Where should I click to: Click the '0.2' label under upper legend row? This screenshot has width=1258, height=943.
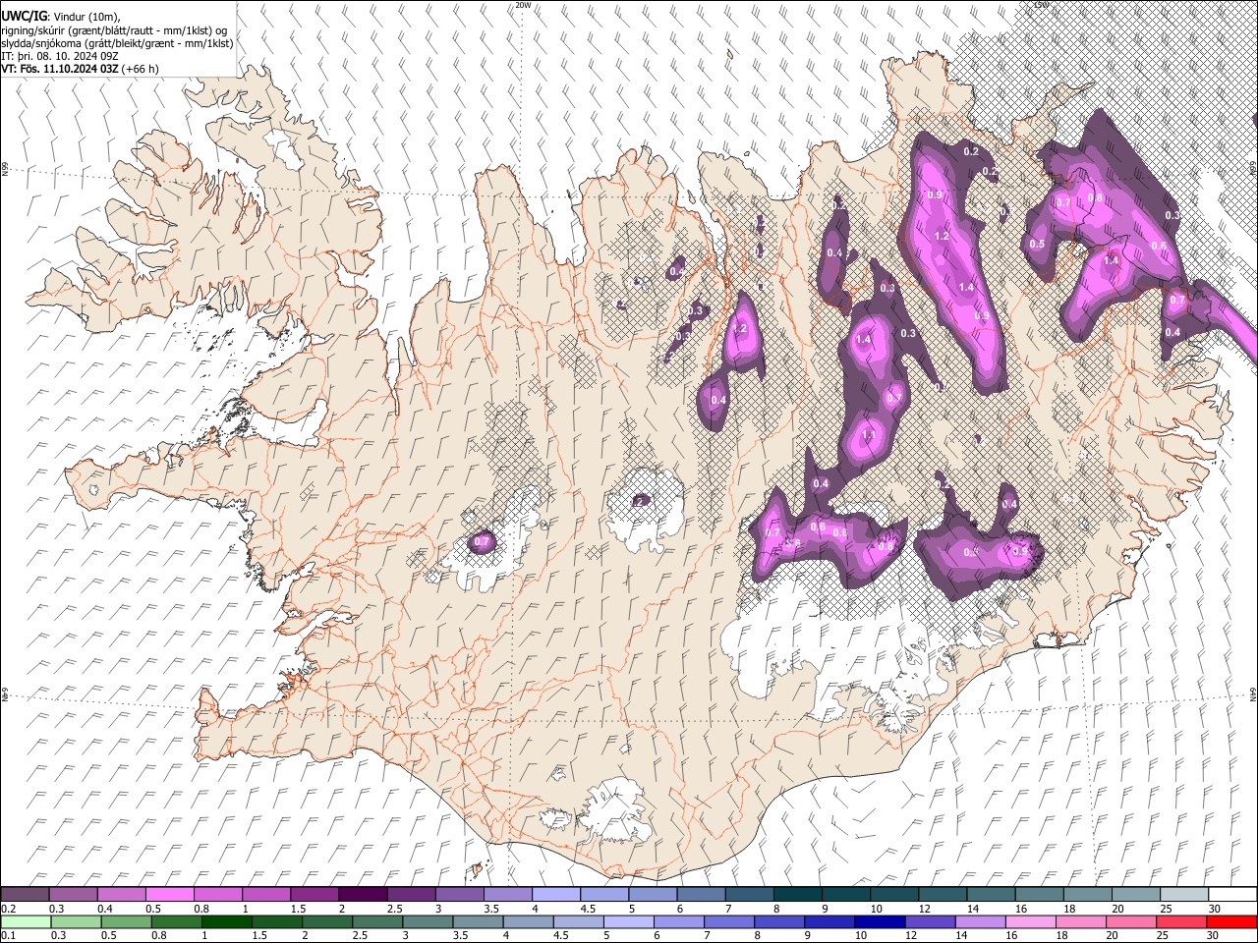pyautogui.click(x=8, y=909)
